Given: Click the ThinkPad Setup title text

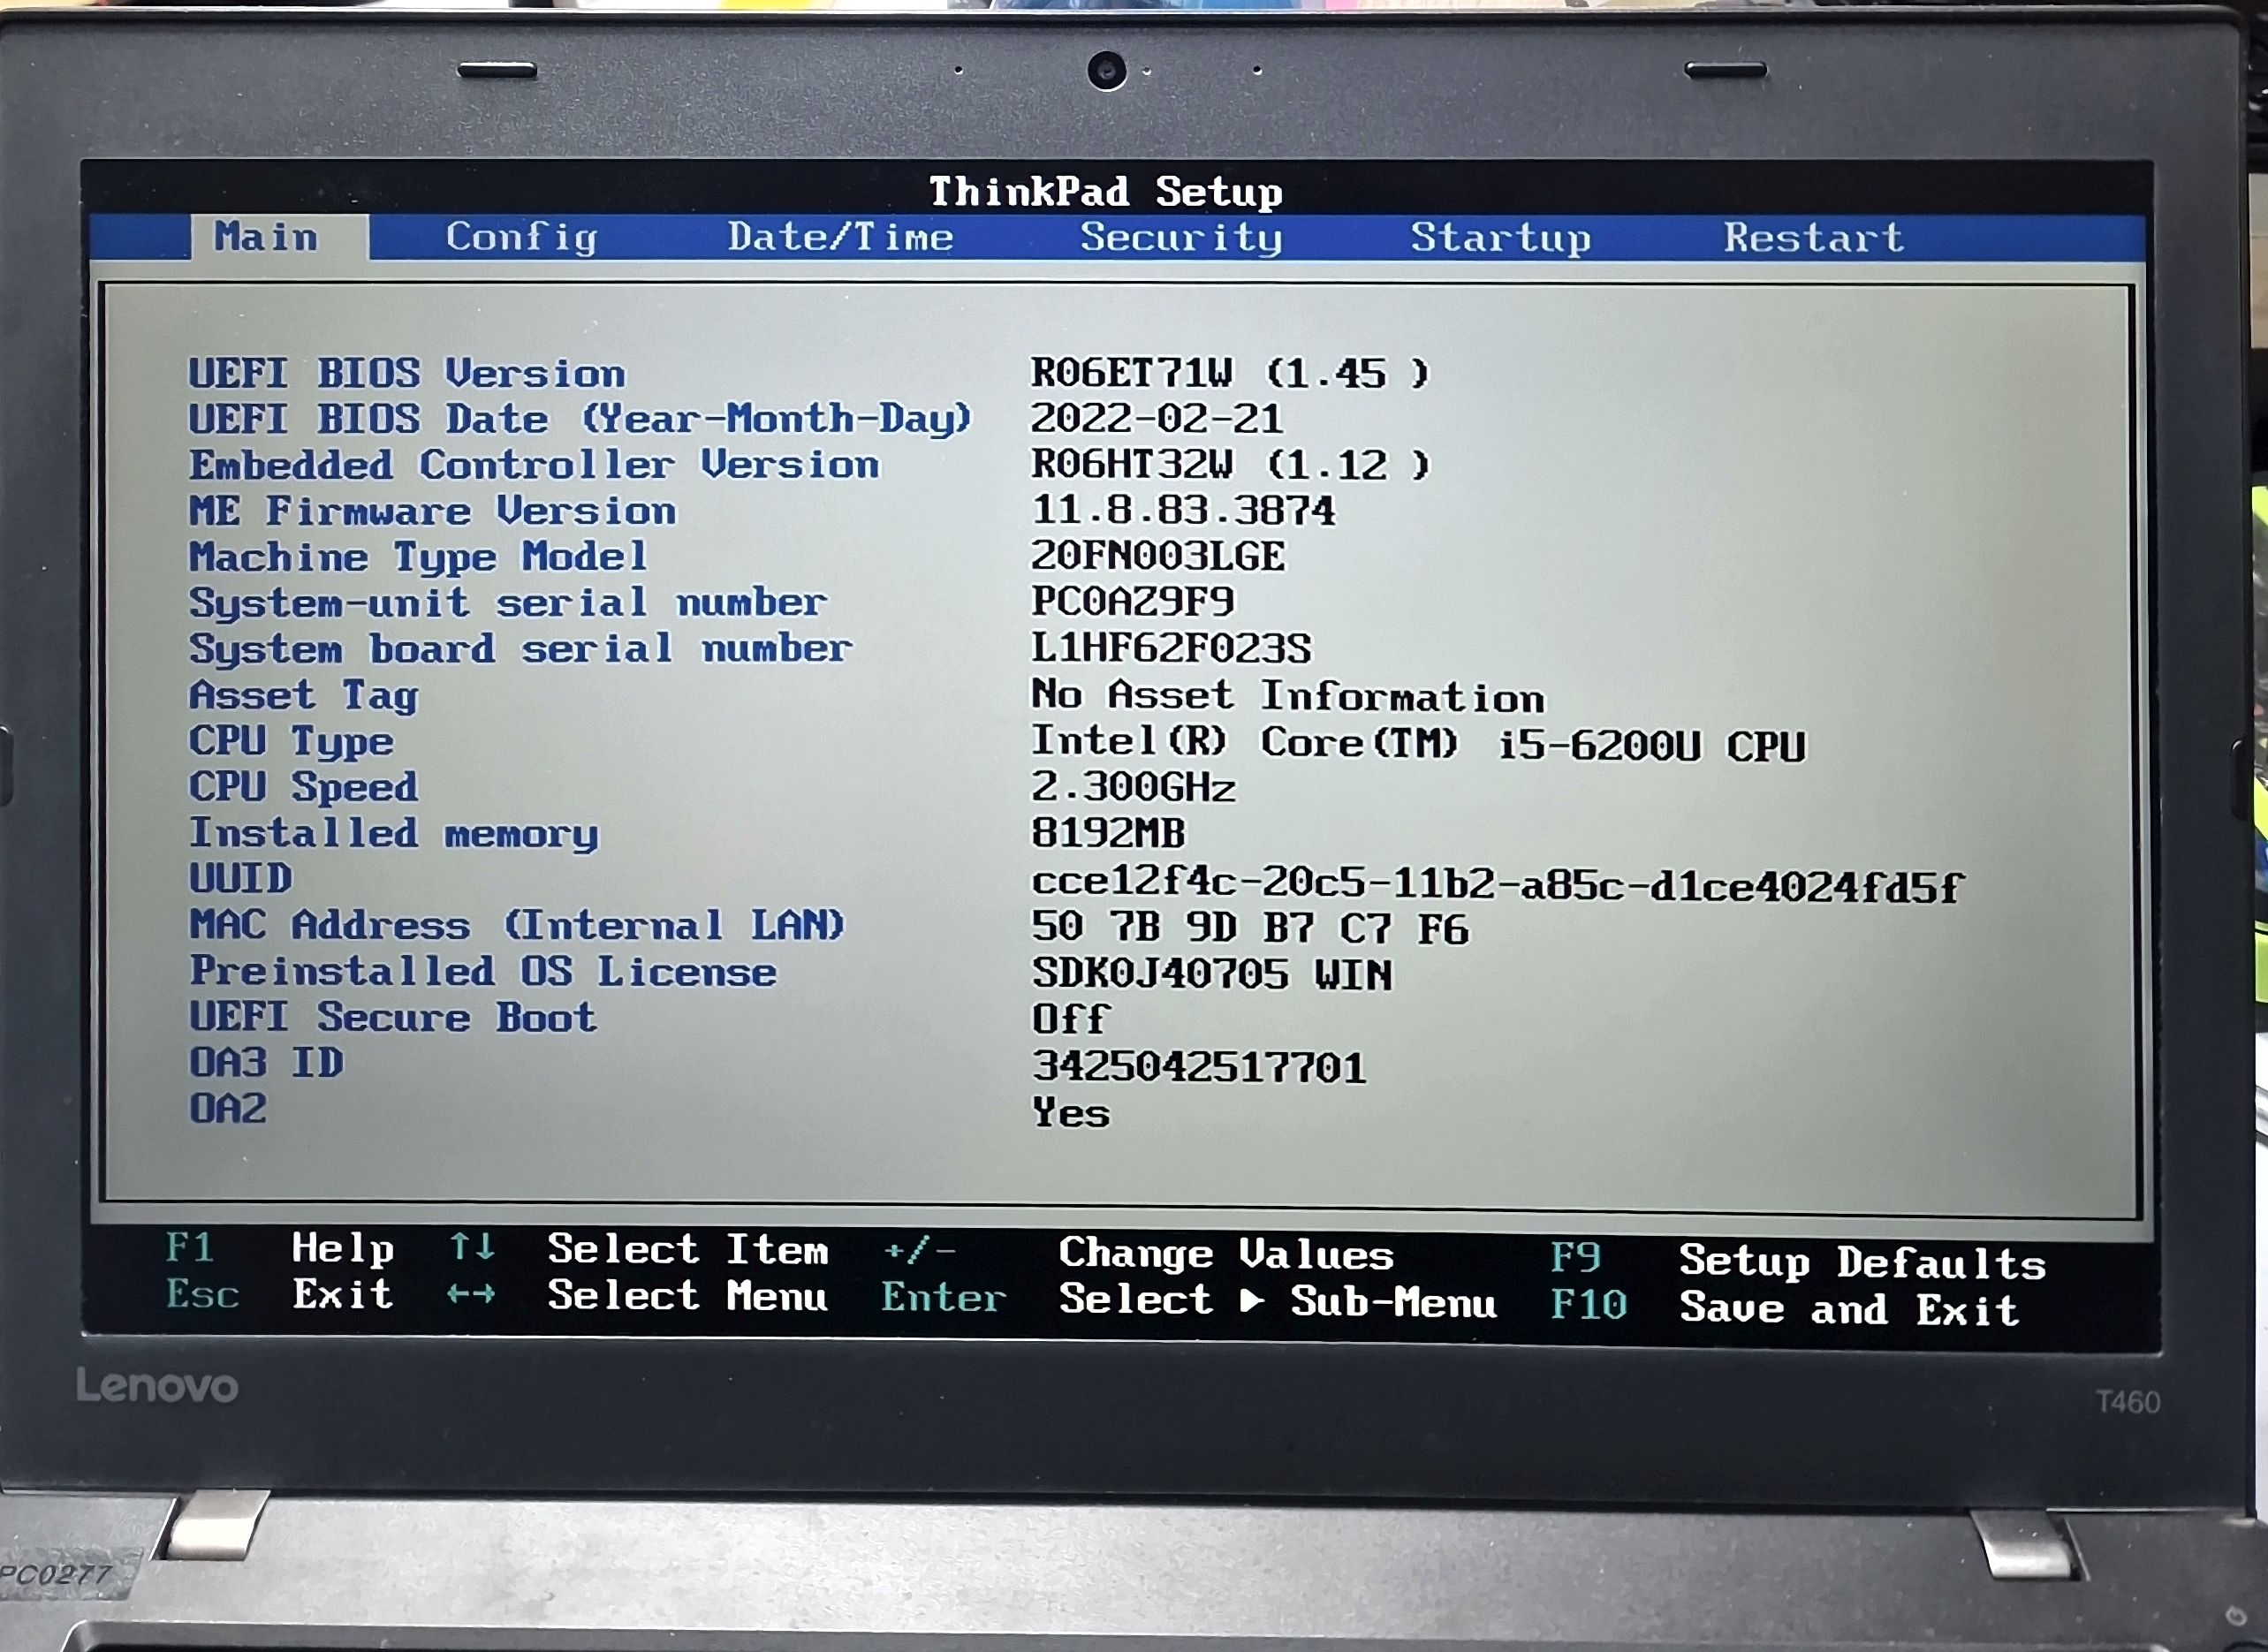Looking at the screenshot, I should (x=1105, y=191).
